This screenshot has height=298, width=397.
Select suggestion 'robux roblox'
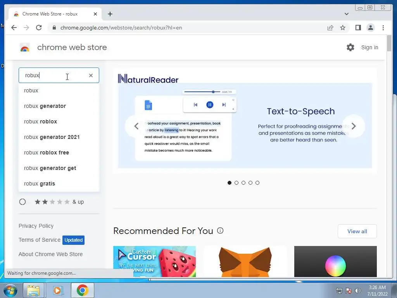(x=59, y=121)
